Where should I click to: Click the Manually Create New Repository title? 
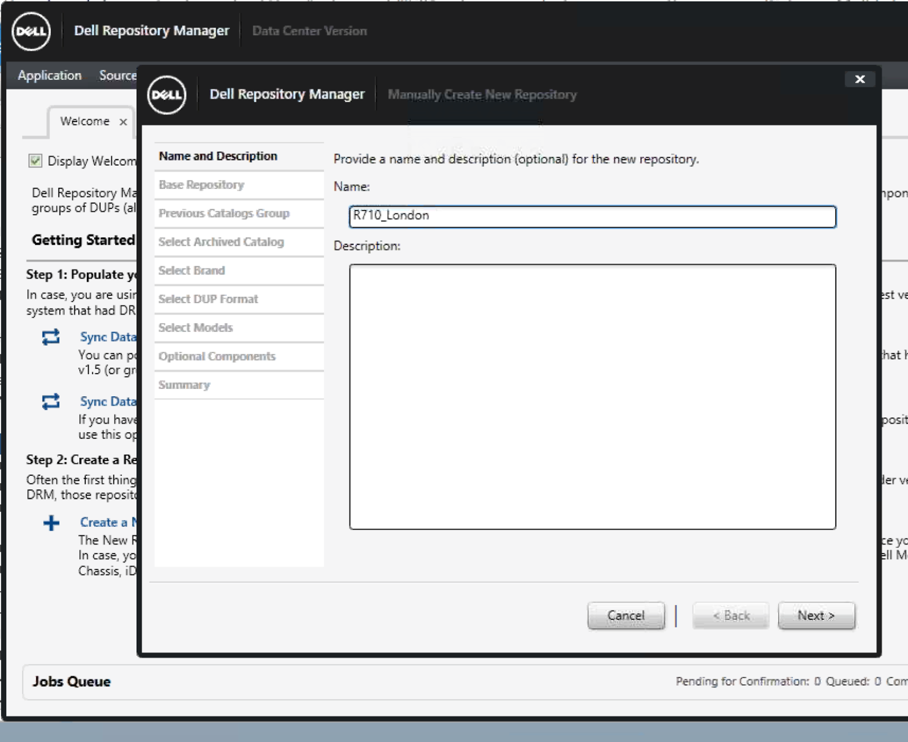point(482,95)
